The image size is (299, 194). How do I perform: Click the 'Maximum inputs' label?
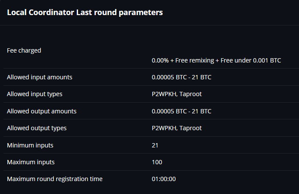point(31,162)
